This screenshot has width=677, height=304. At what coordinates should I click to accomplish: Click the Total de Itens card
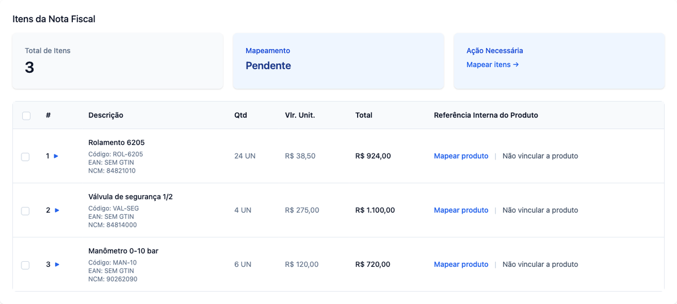(118, 61)
